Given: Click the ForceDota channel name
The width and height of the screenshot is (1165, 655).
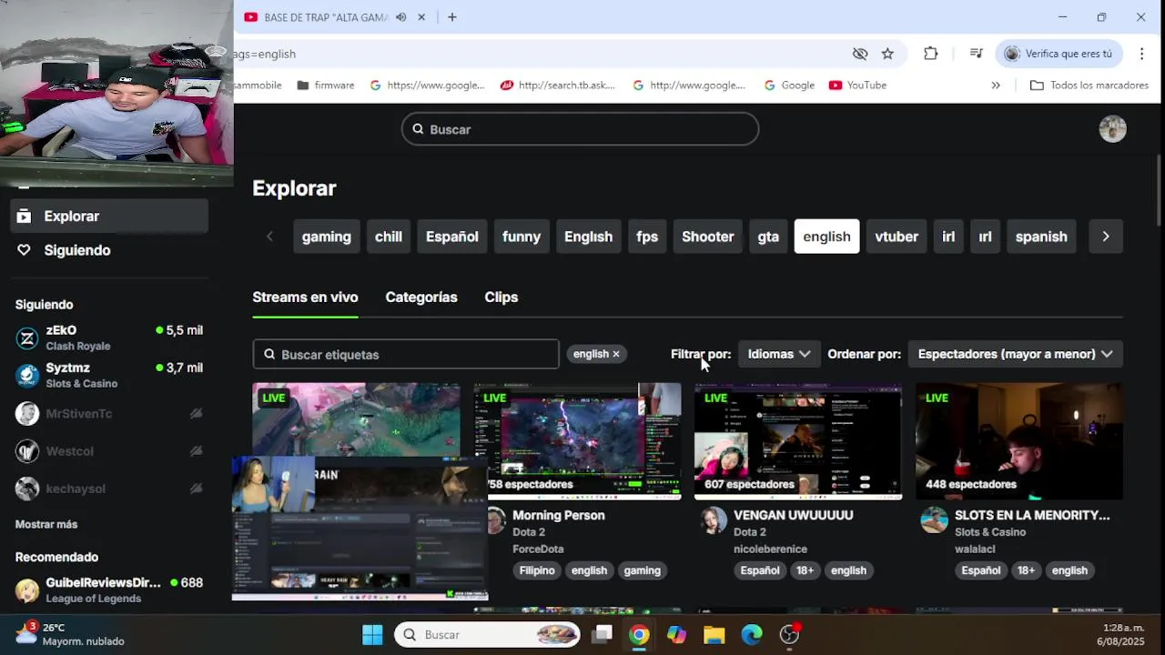Looking at the screenshot, I should [x=538, y=549].
